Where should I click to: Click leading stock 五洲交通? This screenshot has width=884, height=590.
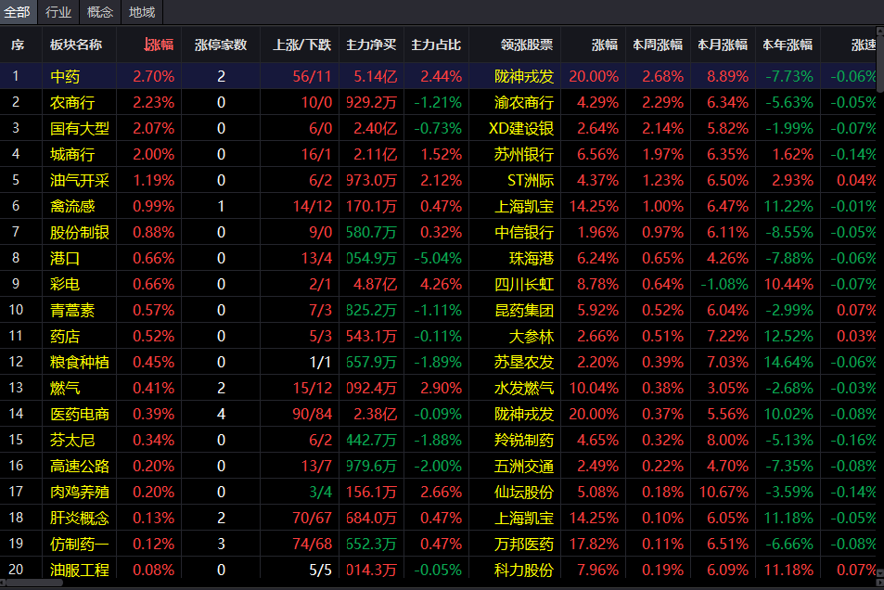click(x=524, y=466)
